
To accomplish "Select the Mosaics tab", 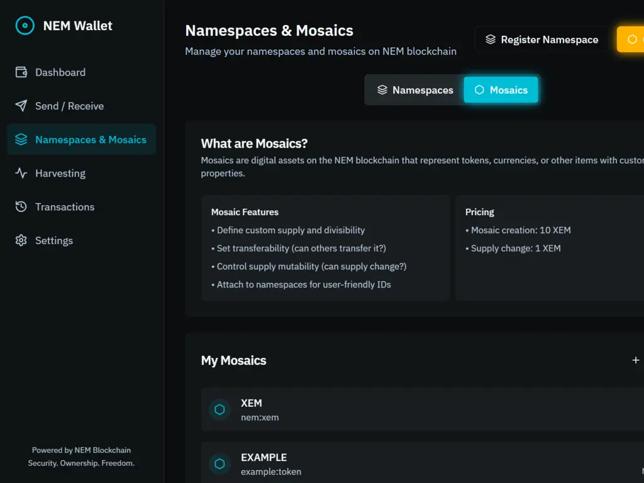I will click(x=501, y=90).
